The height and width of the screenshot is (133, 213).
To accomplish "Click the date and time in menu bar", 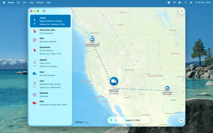I will (x=203, y=2).
